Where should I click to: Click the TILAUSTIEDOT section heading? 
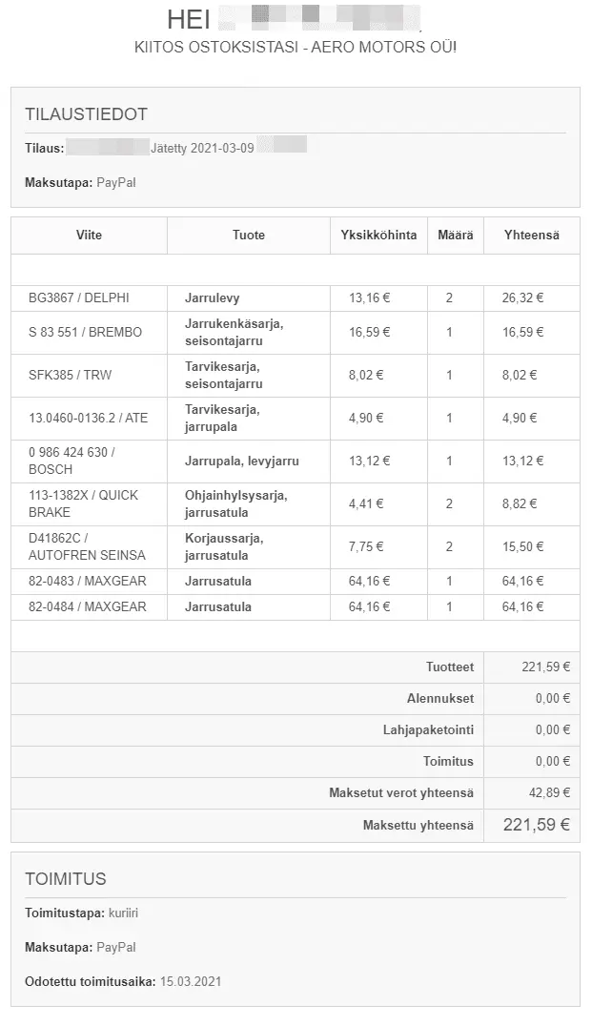(x=87, y=113)
